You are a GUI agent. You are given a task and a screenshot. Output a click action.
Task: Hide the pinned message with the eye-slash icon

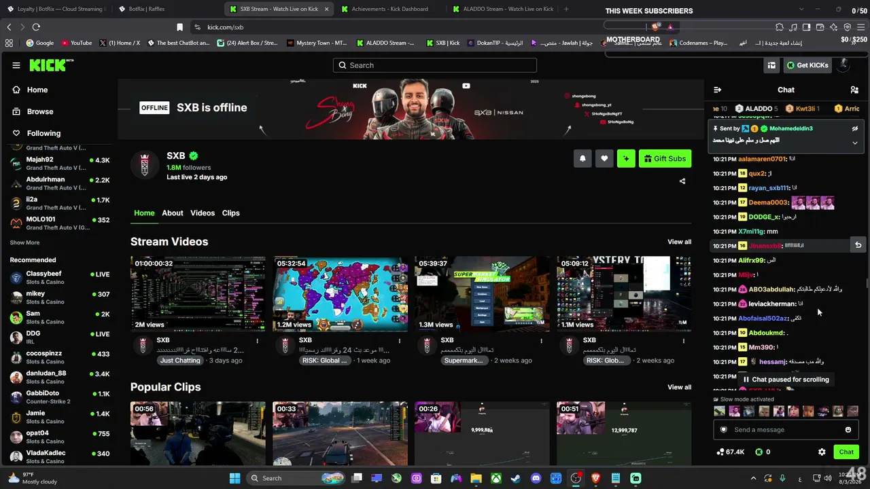[855, 128]
